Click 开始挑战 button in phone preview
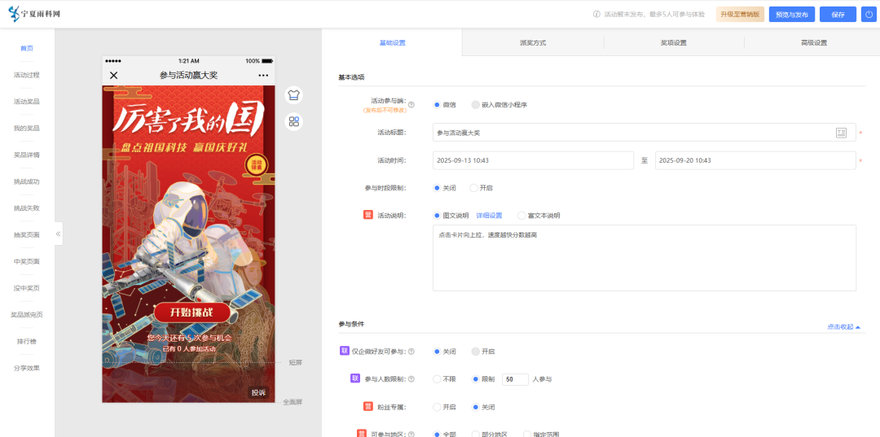Screen dimensions: 880x437 192,312
